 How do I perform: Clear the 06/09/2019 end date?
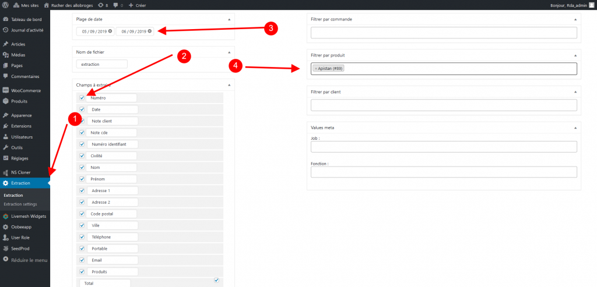pyautogui.click(x=149, y=31)
